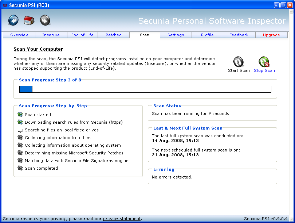
Task: Click the 'Last & Next Full System Scan' heading
Action: click(188, 128)
